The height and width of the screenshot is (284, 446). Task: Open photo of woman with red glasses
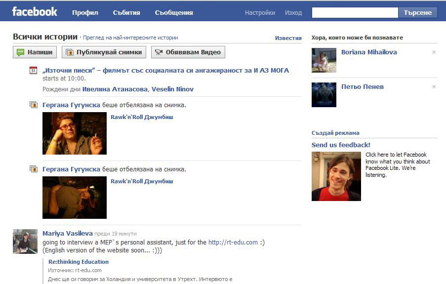[75, 133]
